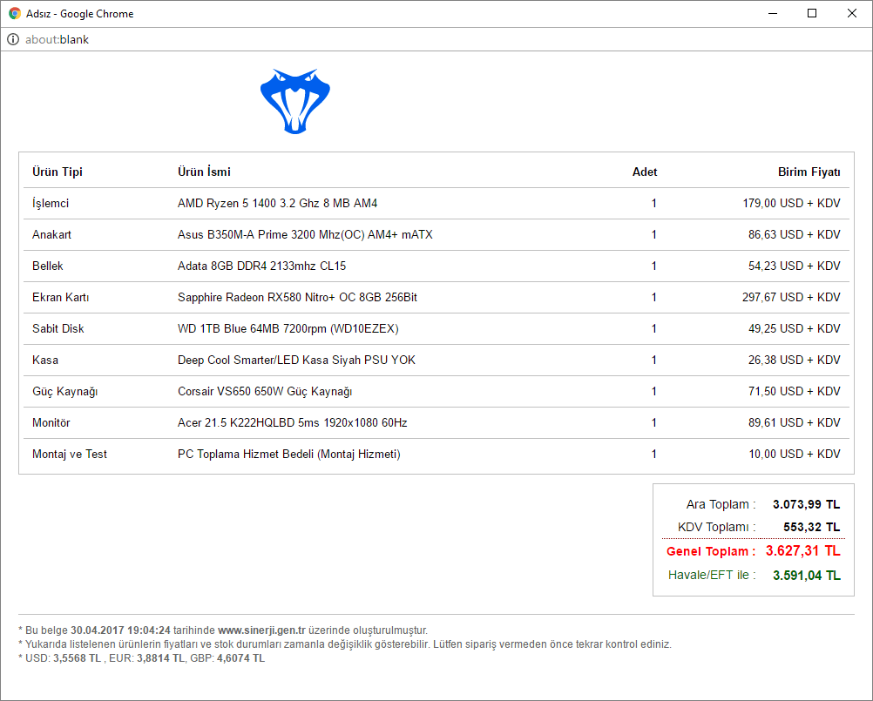The height and width of the screenshot is (701, 873).
Task: Click the about:blank address field
Action: (x=57, y=39)
